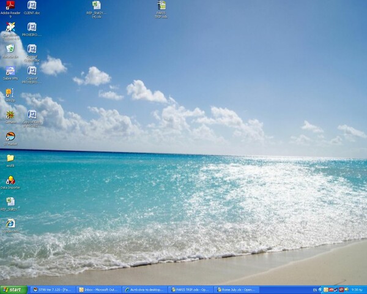Open the yellow folder on the desktop

(10, 158)
